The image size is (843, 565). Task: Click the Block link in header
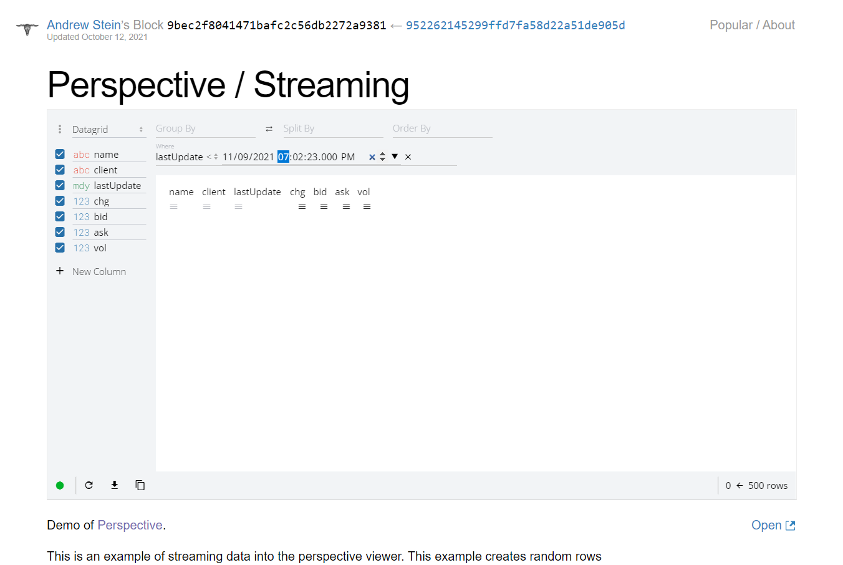coord(148,25)
